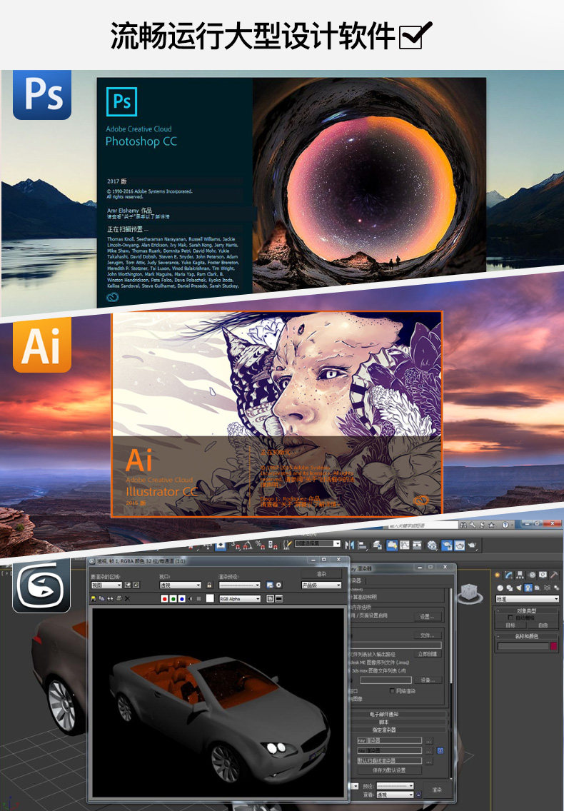Select the Cameras category icon in Create panel
Viewport: 564px width, 811px height.
pyautogui.click(x=528, y=588)
